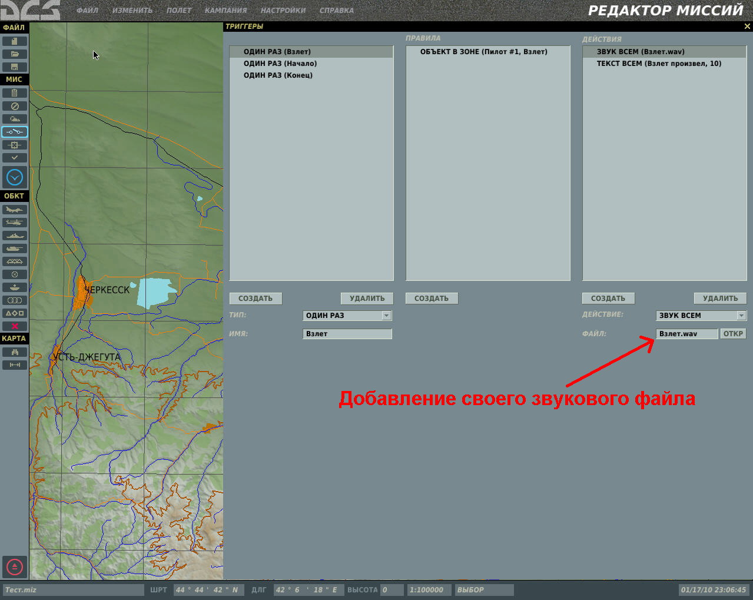Select trigger ОДИН РАЗ (Взлет)
Screen dimensions: 753x600
[x=311, y=52]
